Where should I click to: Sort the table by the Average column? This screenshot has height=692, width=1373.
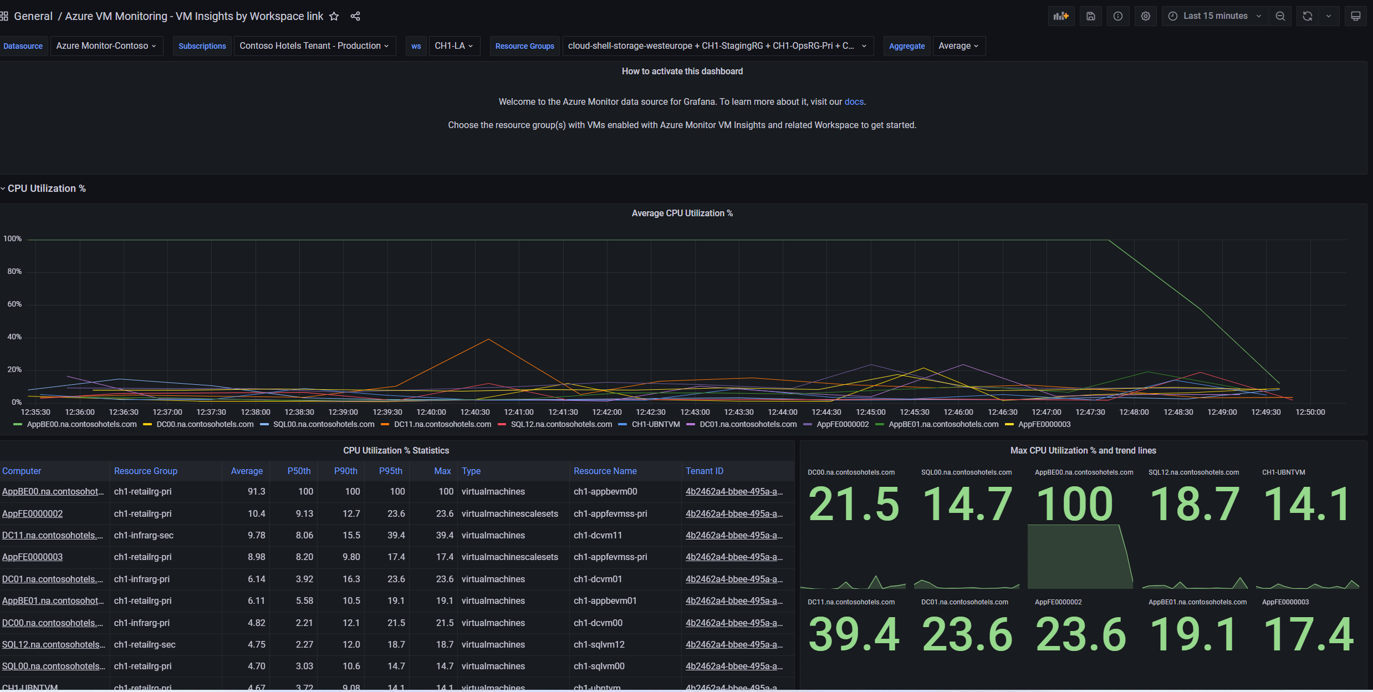[x=247, y=471]
